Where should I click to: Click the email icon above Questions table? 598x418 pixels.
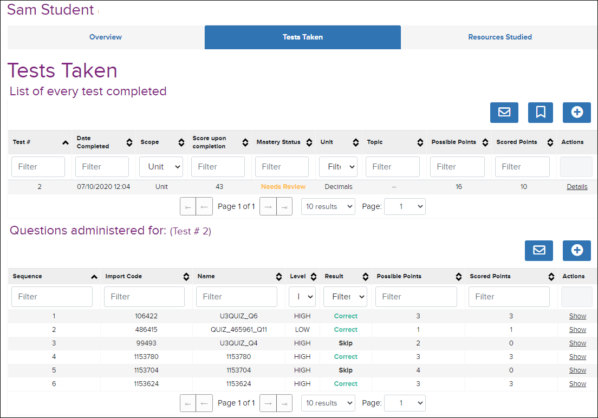coord(538,250)
